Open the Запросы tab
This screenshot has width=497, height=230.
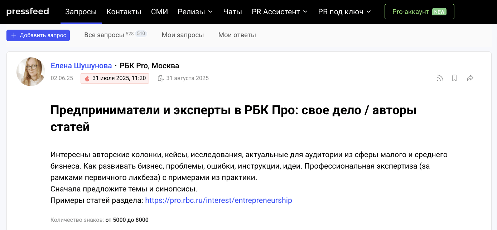(x=81, y=12)
